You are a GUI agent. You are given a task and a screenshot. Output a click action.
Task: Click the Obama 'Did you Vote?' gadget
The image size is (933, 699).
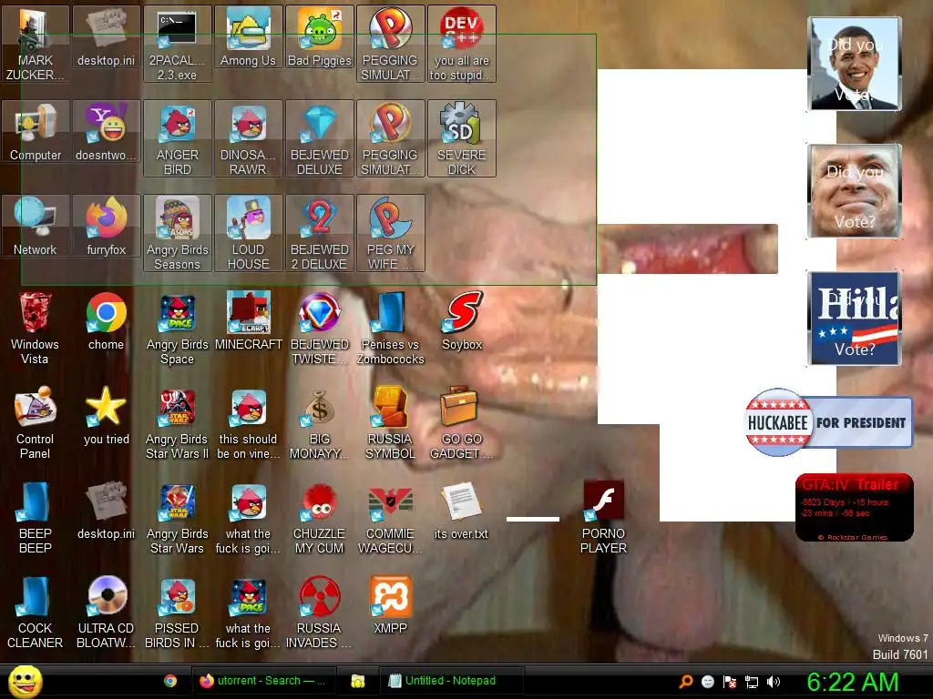[x=855, y=64]
